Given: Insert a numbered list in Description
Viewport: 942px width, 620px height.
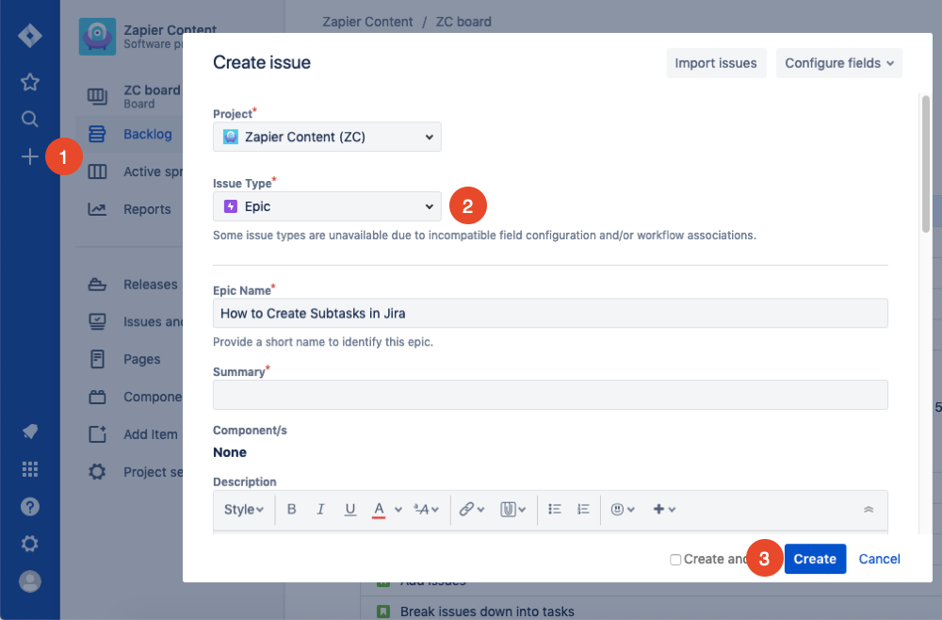Looking at the screenshot, I should [x=583, y=510].
